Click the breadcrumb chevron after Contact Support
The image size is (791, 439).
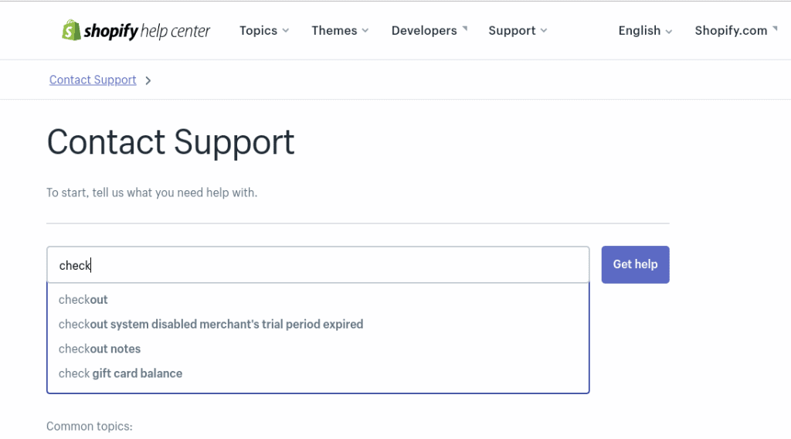tap(148, 80)
